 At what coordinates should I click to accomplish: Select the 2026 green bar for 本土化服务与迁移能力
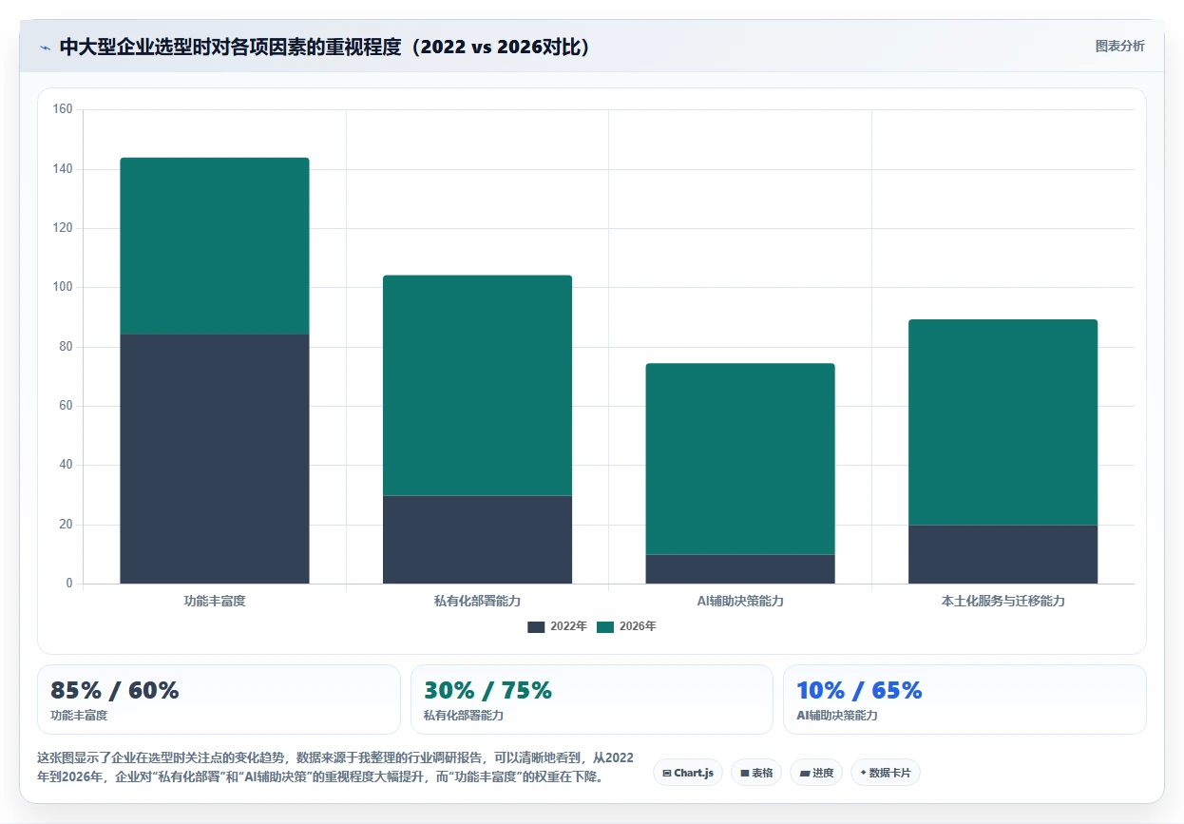click(1003, 423)
